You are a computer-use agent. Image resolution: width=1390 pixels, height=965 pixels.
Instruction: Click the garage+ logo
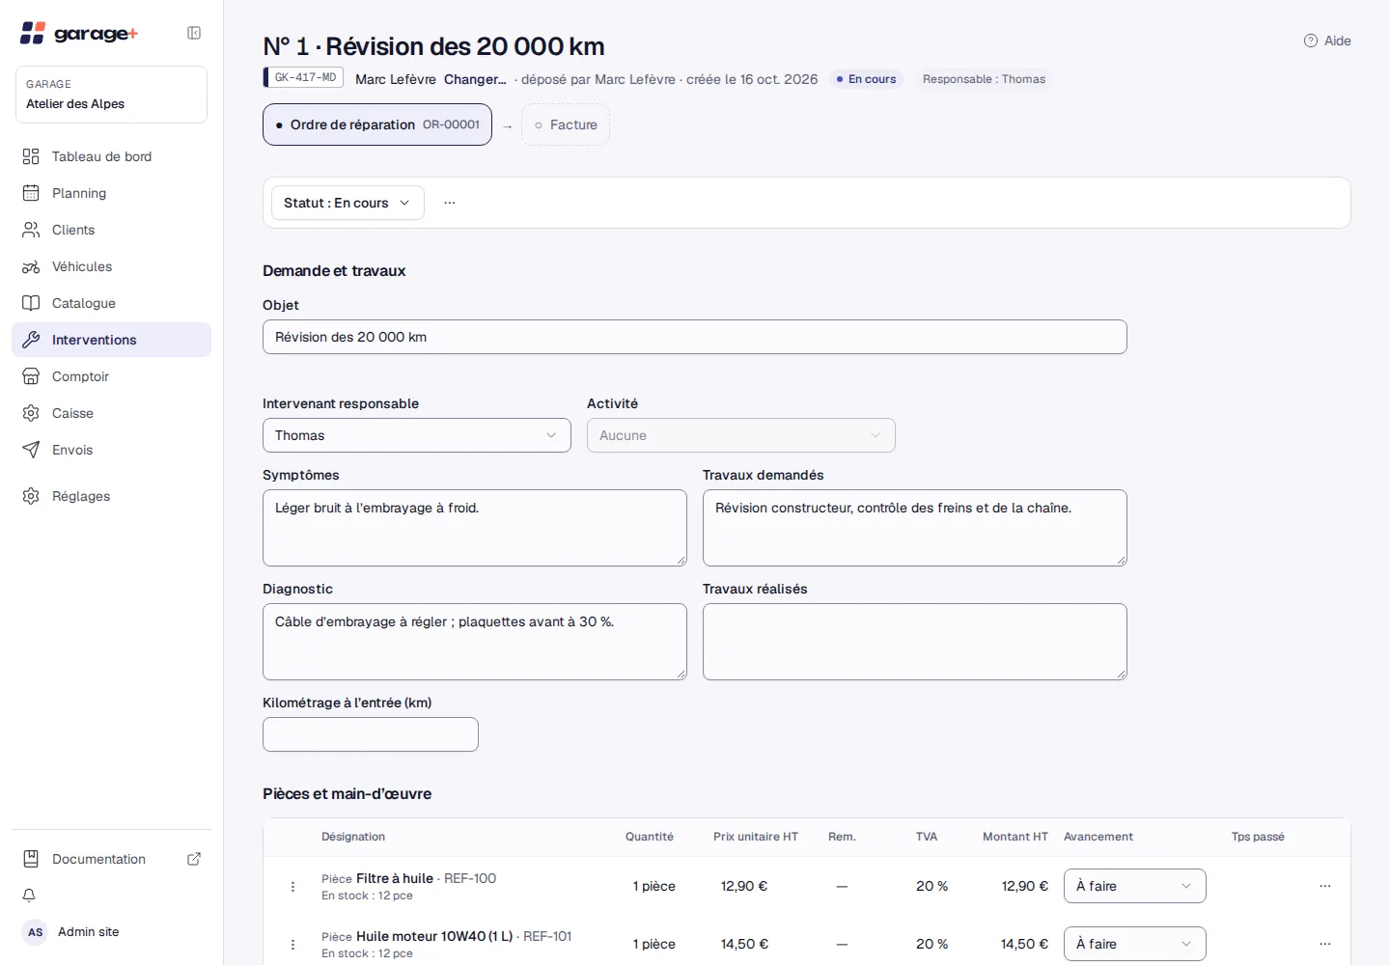tap(79, 33)
